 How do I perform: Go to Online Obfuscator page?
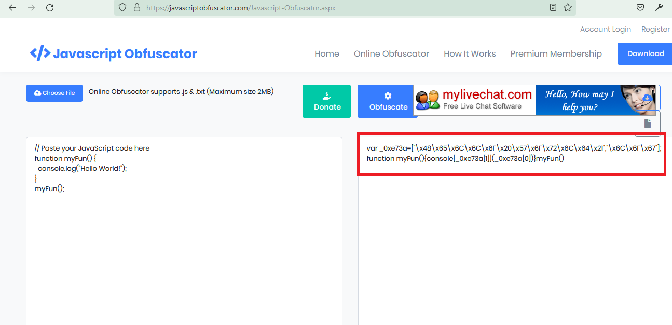point(391,54)
